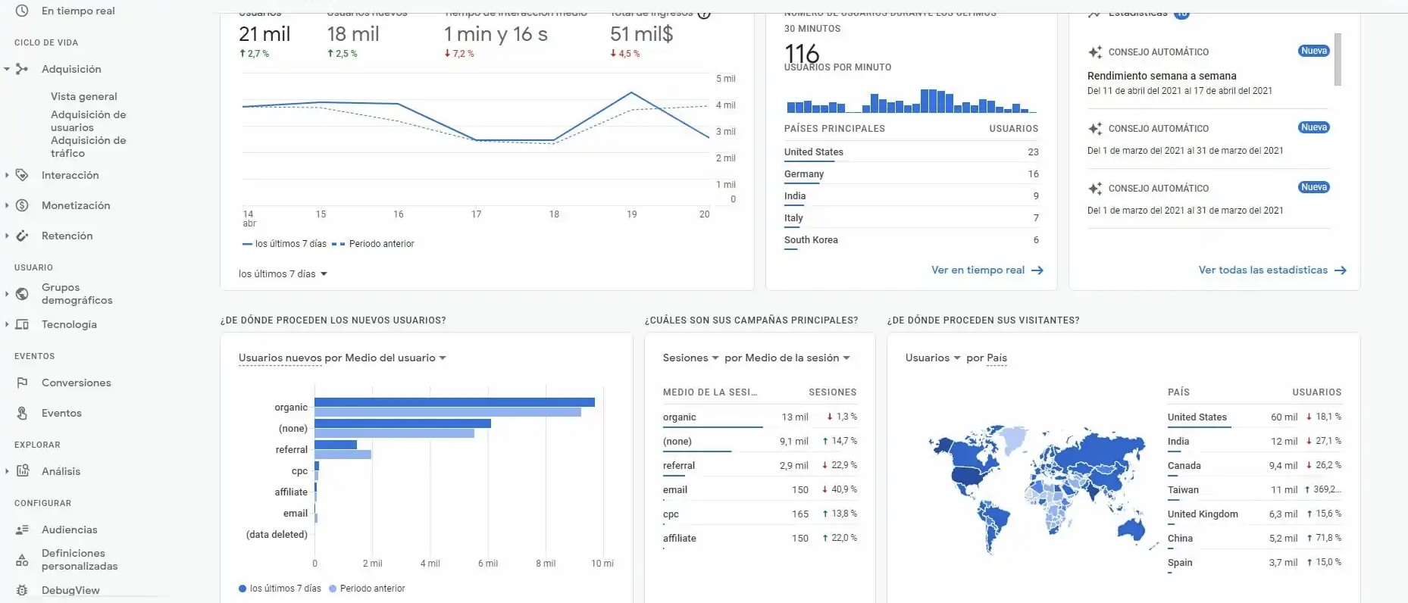Expand the Interacción section arrow

pyautogui.click(x=7, y=175)
